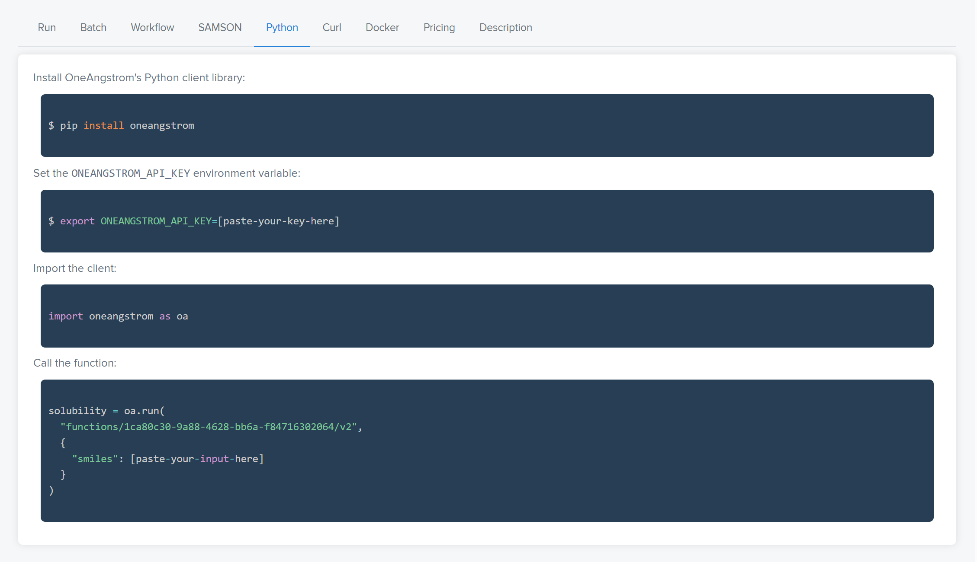The height and width of the screenshot is (562, 977).
Task: Open the Batch tab
Action: click(93, 28)
